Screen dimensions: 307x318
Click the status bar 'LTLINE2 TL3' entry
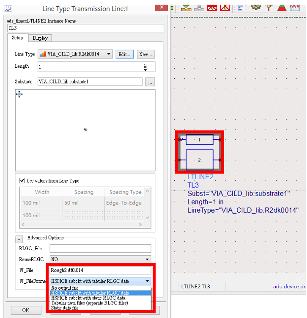pyautogui.click(x=195, y=286)
